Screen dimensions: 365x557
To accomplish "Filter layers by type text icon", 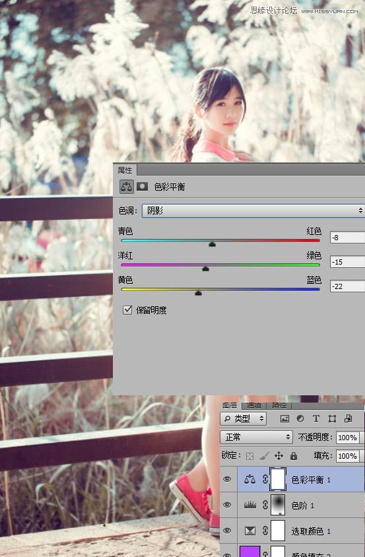I will pyautogui.click(x=316, y=418).
